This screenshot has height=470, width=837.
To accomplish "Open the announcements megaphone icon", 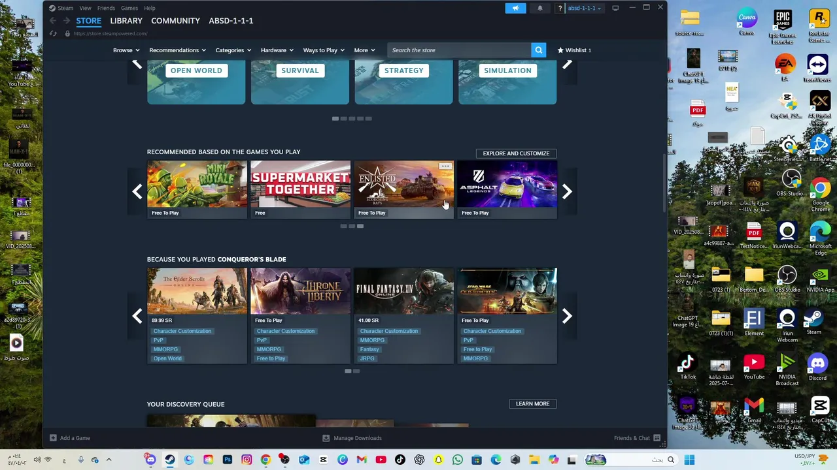I will [x=515, y=8].
